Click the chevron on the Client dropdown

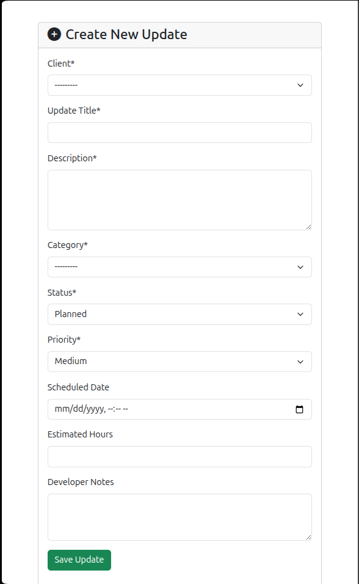pyautogui.click(x=300, y=85)
